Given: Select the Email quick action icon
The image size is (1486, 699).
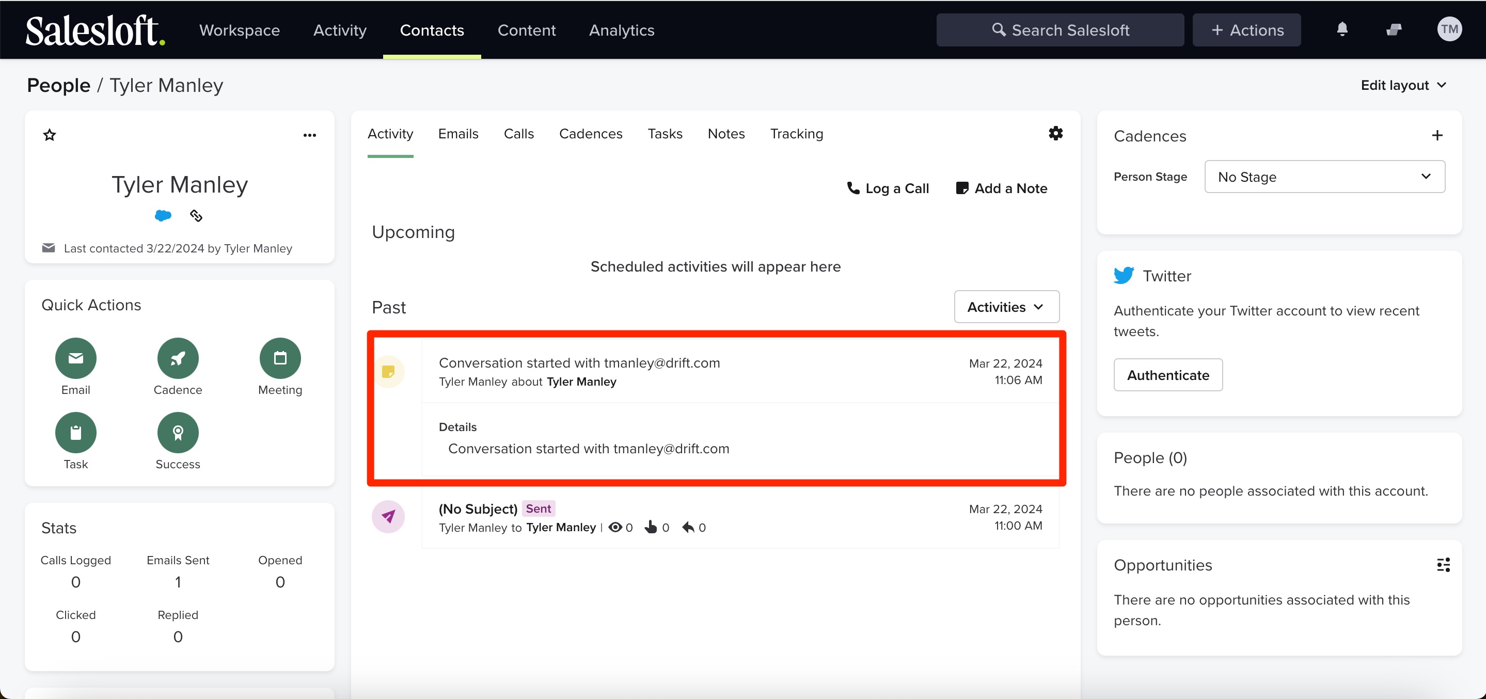Looking at the screenshot, I should (75, 358).
